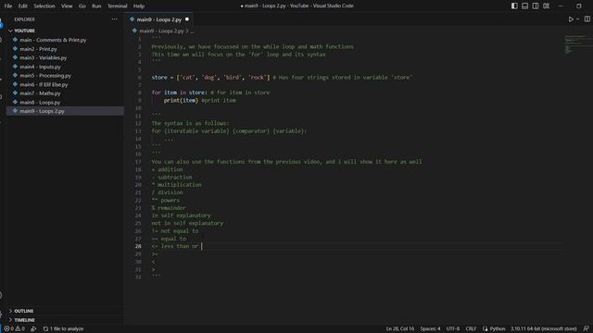Open the View menu

point(67,6)
